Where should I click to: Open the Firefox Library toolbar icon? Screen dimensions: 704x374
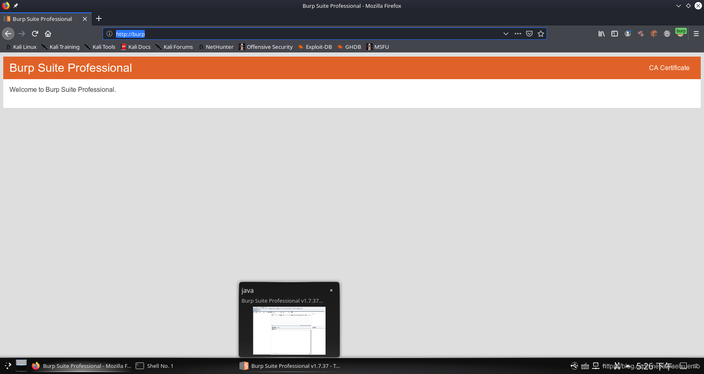pyautogui.click(x=601, y=34)
